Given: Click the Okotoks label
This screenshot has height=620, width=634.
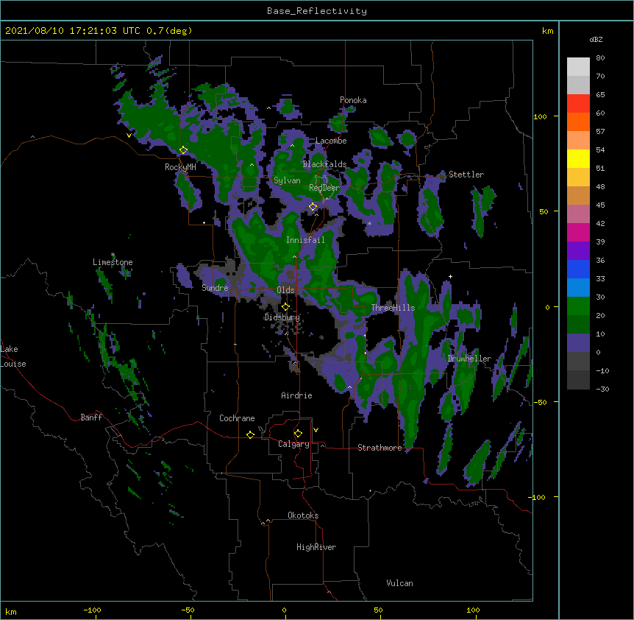Looking at the screenshot, I should [x=303, y=515].
